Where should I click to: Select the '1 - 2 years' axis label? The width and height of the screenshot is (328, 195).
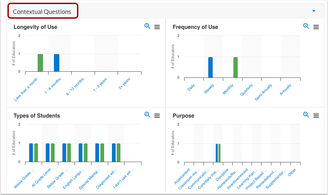click(x=100, y=84)
